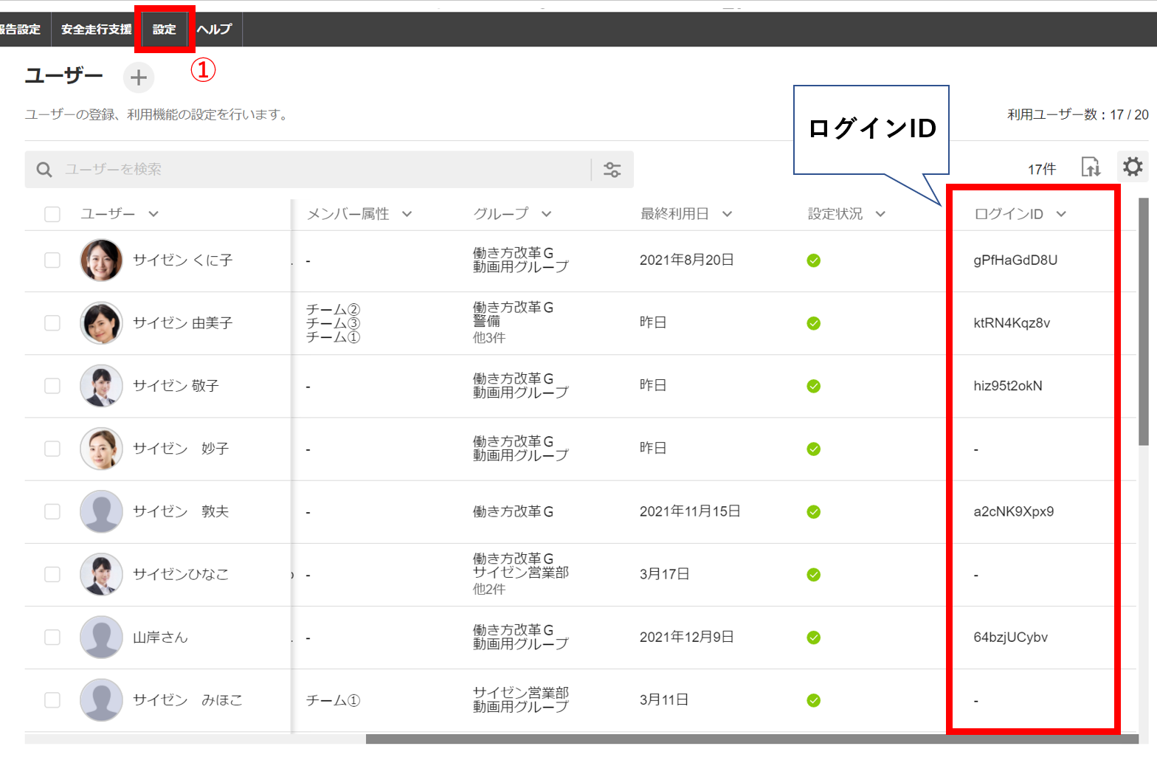Screen dimensions: 1157x760
Task: Check the box for サイゼン 由美子
Action: click(52, 323)
